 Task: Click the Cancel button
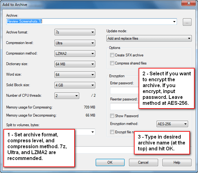point(143,162)
